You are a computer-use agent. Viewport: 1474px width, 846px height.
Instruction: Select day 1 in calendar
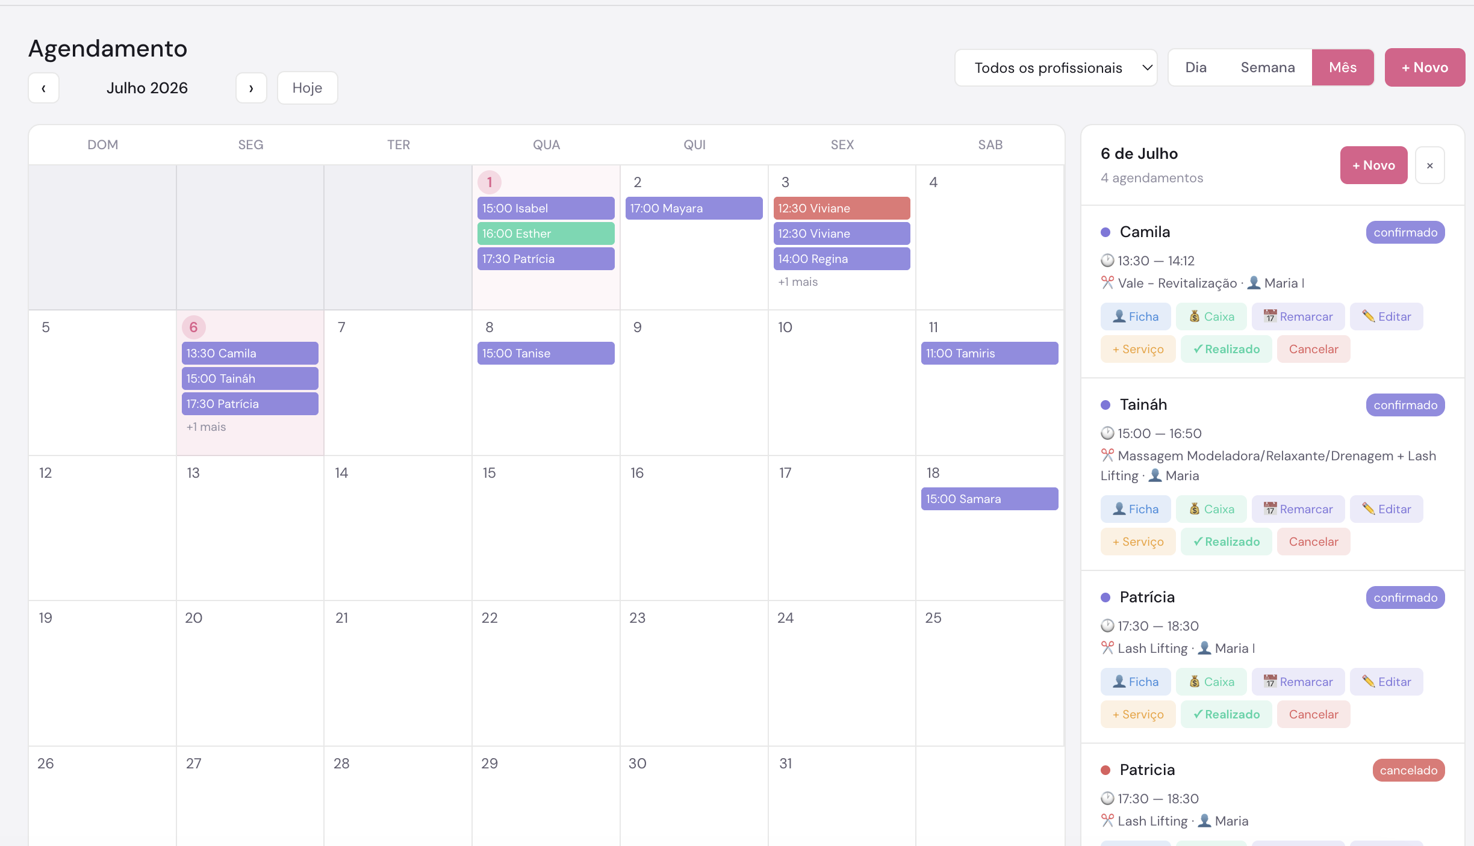[x=490, y=182]
